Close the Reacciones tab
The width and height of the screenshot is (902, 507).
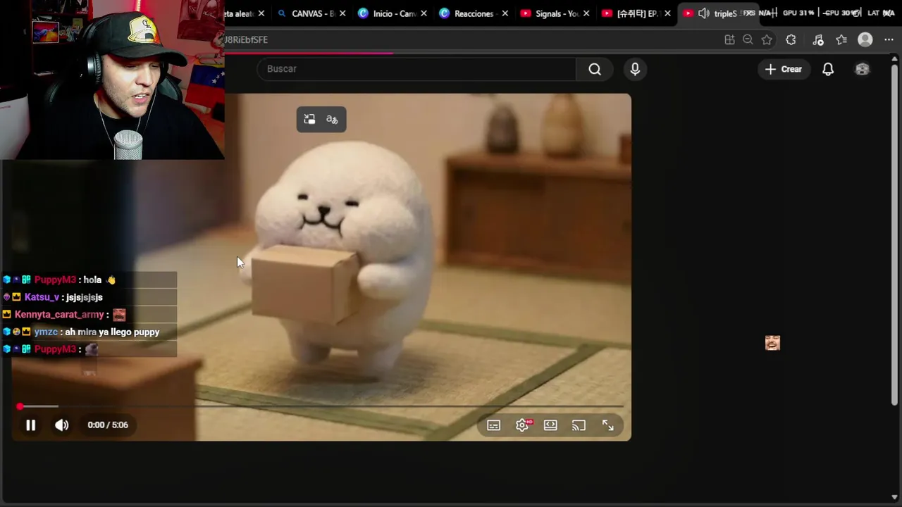click(505, 13)
